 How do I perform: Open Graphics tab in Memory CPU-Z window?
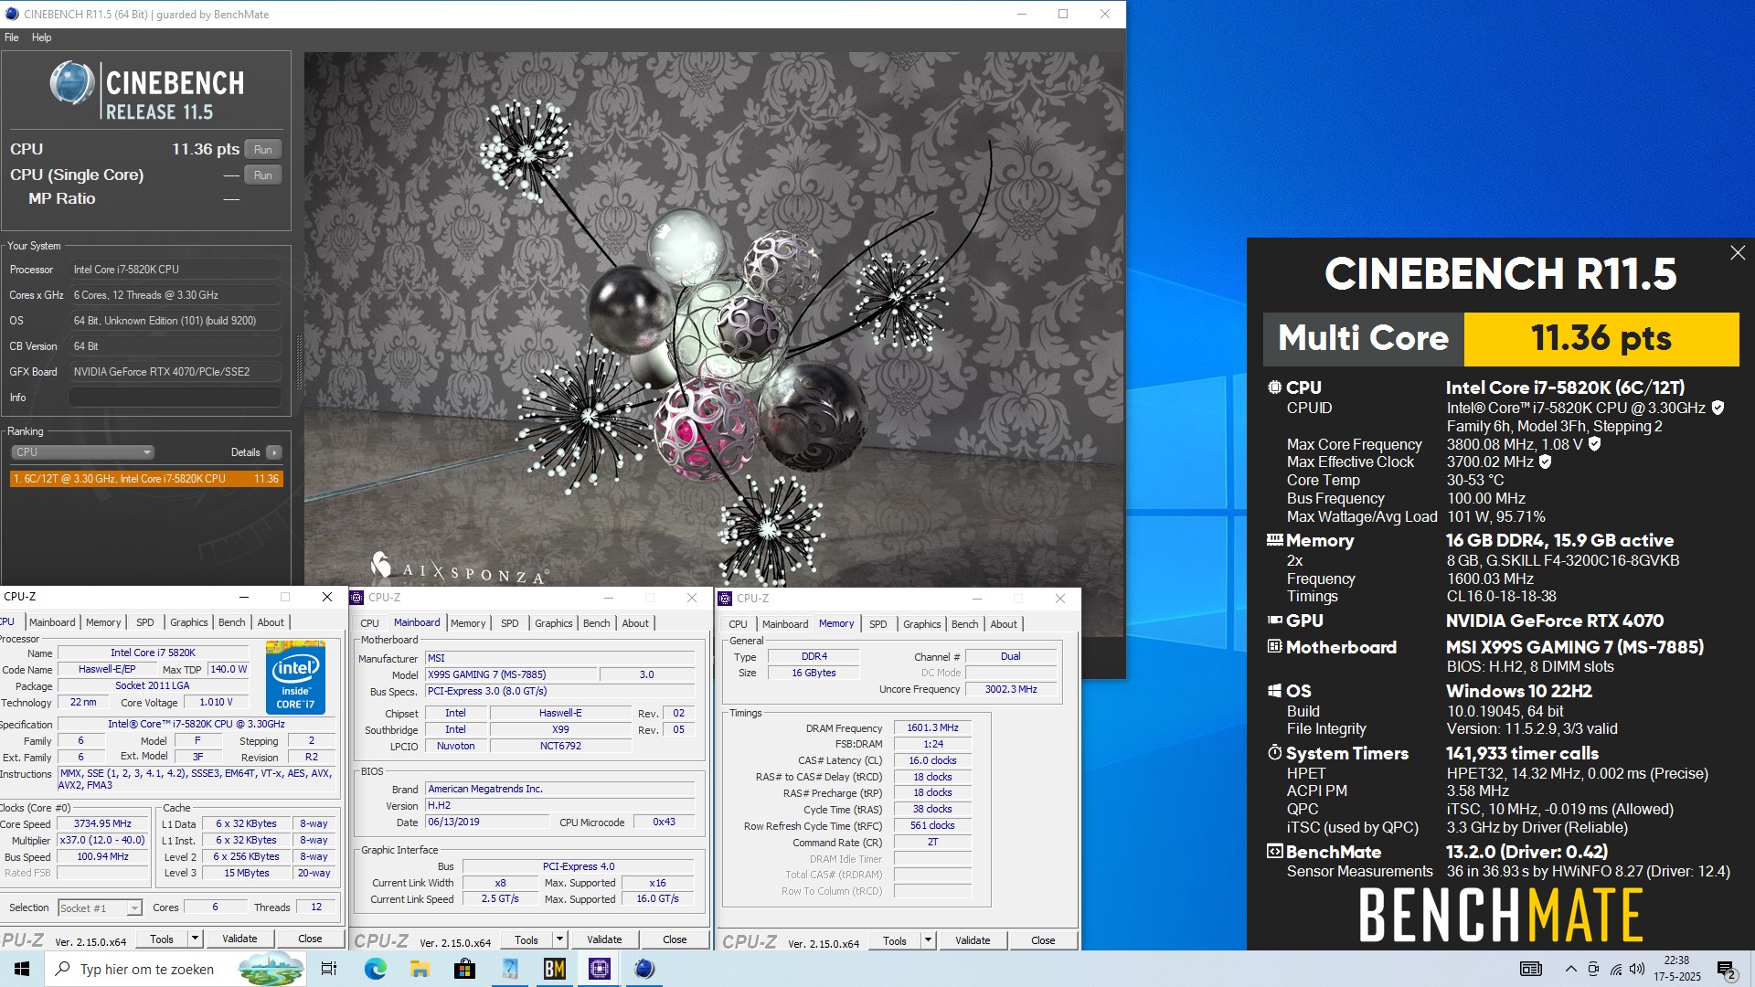[x=921, y=624]
